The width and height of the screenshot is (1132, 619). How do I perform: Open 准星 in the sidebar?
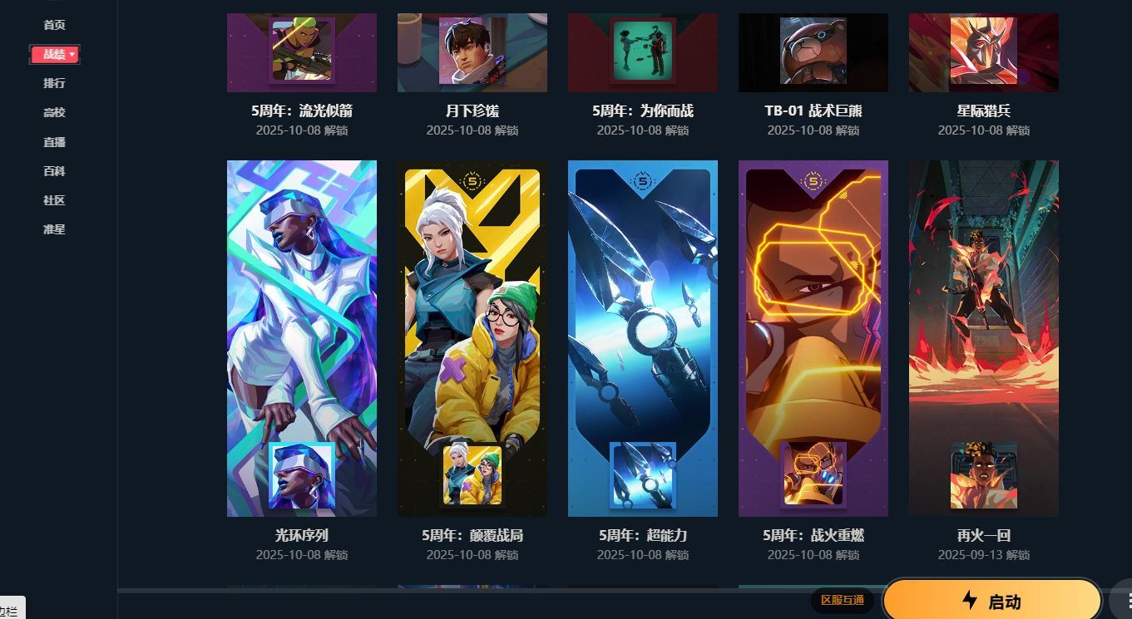[54, 228]
